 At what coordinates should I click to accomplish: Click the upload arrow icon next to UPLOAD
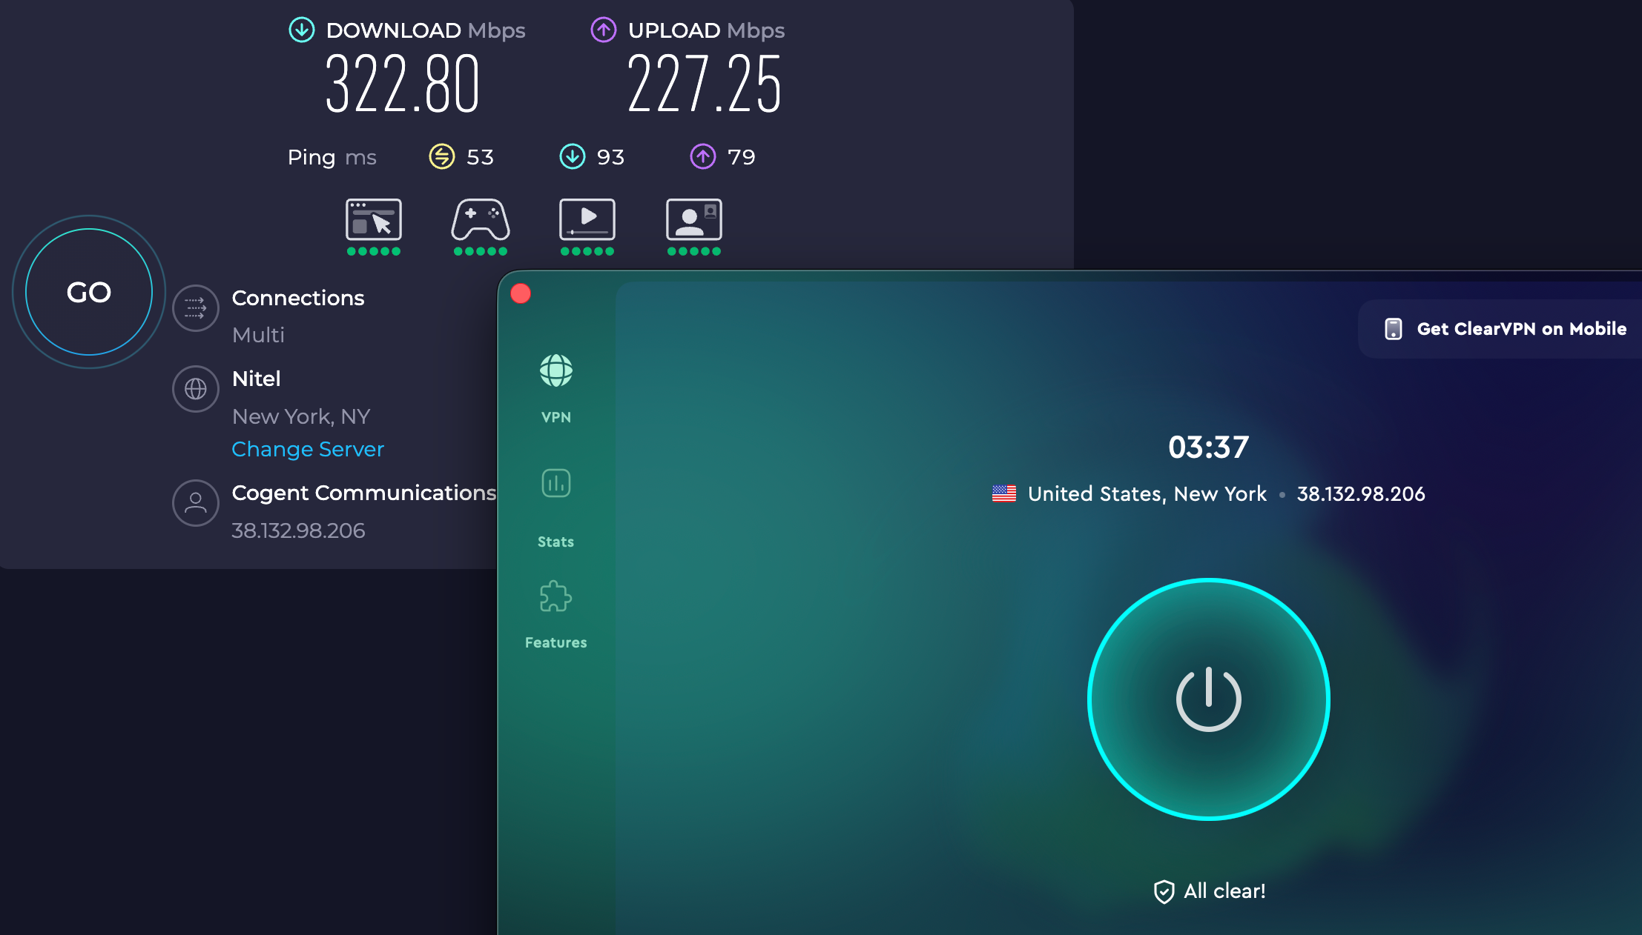point(602,30)
